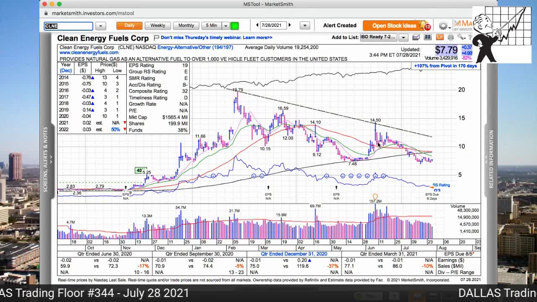Click Qtr Ended June 30, 2020 header
Viewport: 537px width, 302px height.
[x=104, y=254]
